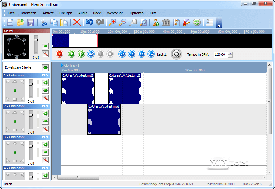The width and height of the screenshot is (275, 189).
Task: Click the track layout toolbar icon
Action: tap(210, 22)
